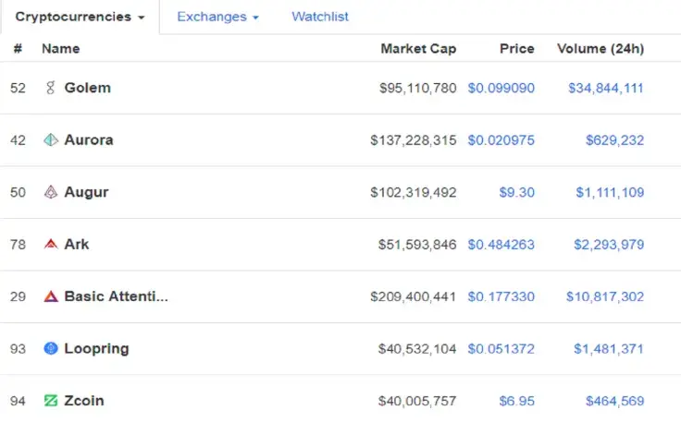Open Basic Attenti... volume $10,817,302
The height and width of the screenshot is (422, 681).
point(605,296)
